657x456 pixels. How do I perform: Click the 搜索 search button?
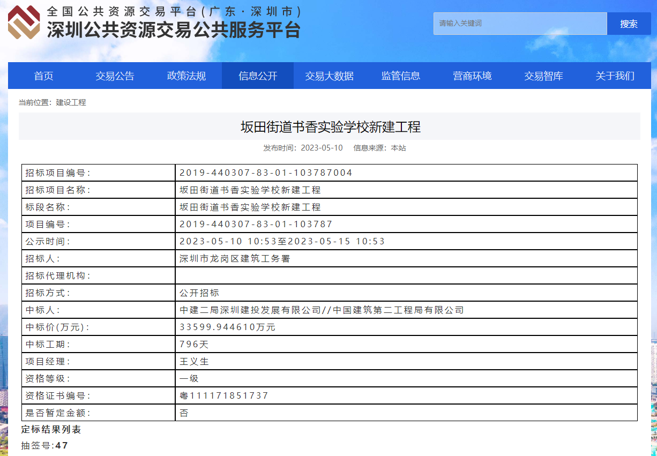click(629, 24)
